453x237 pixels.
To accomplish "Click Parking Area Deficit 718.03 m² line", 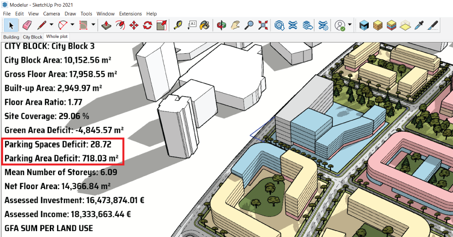I will 62,158.
